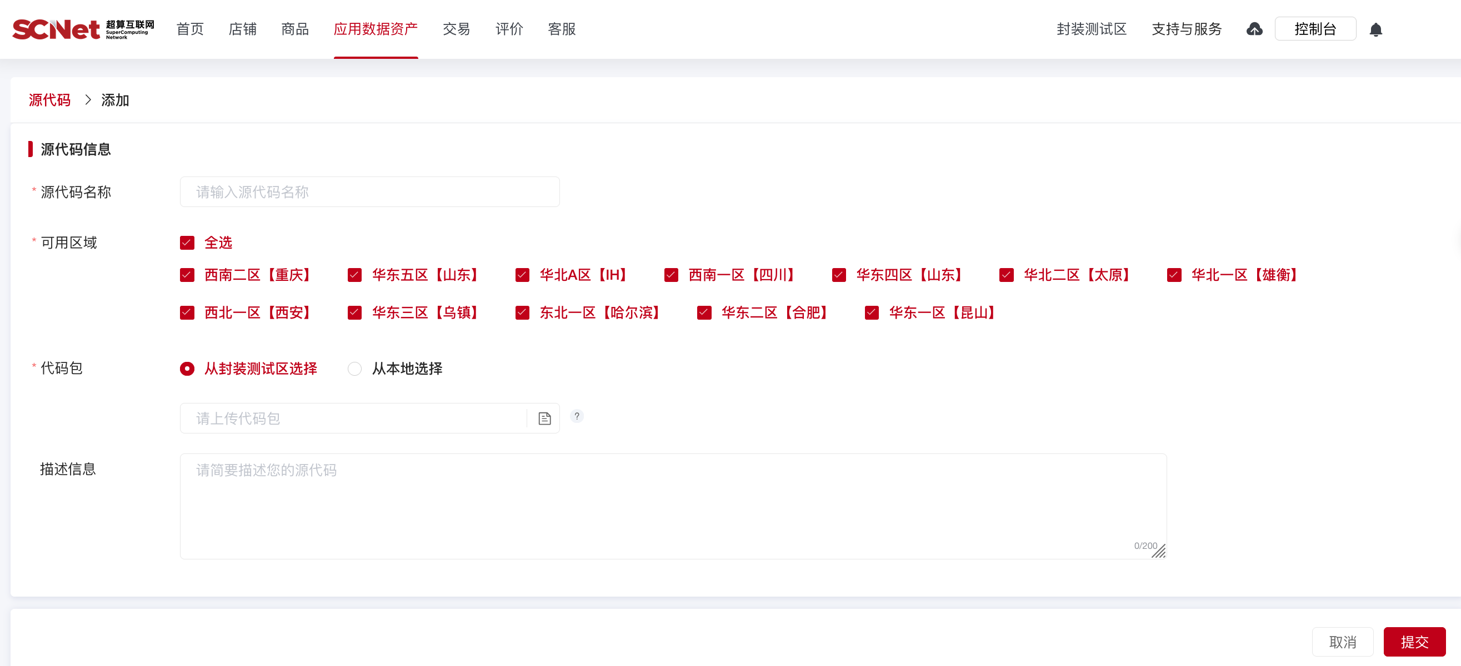Click the file picker icon in code package field

point(544,418)
